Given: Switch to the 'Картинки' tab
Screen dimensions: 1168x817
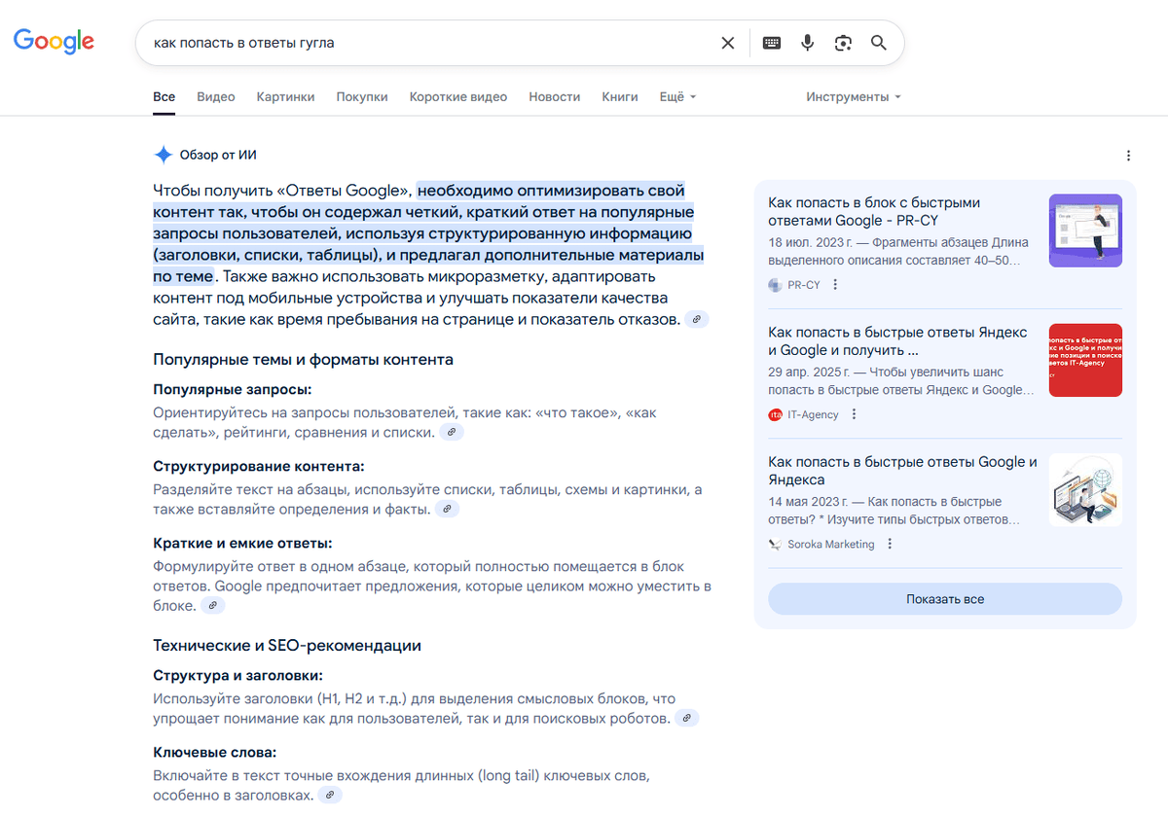Looking at the screenshot, I should (285, 96).
